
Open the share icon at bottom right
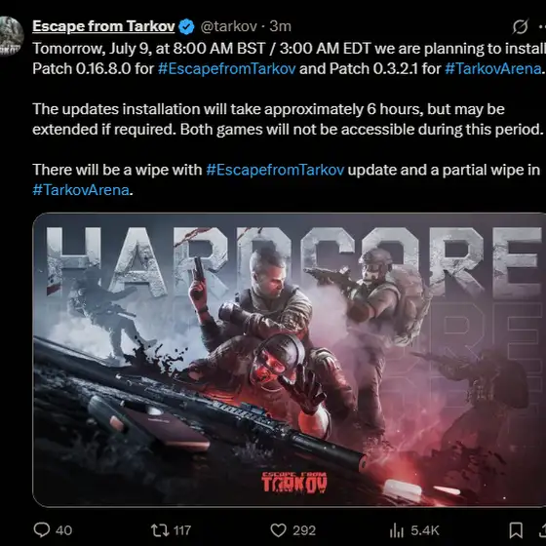point(542,530)
